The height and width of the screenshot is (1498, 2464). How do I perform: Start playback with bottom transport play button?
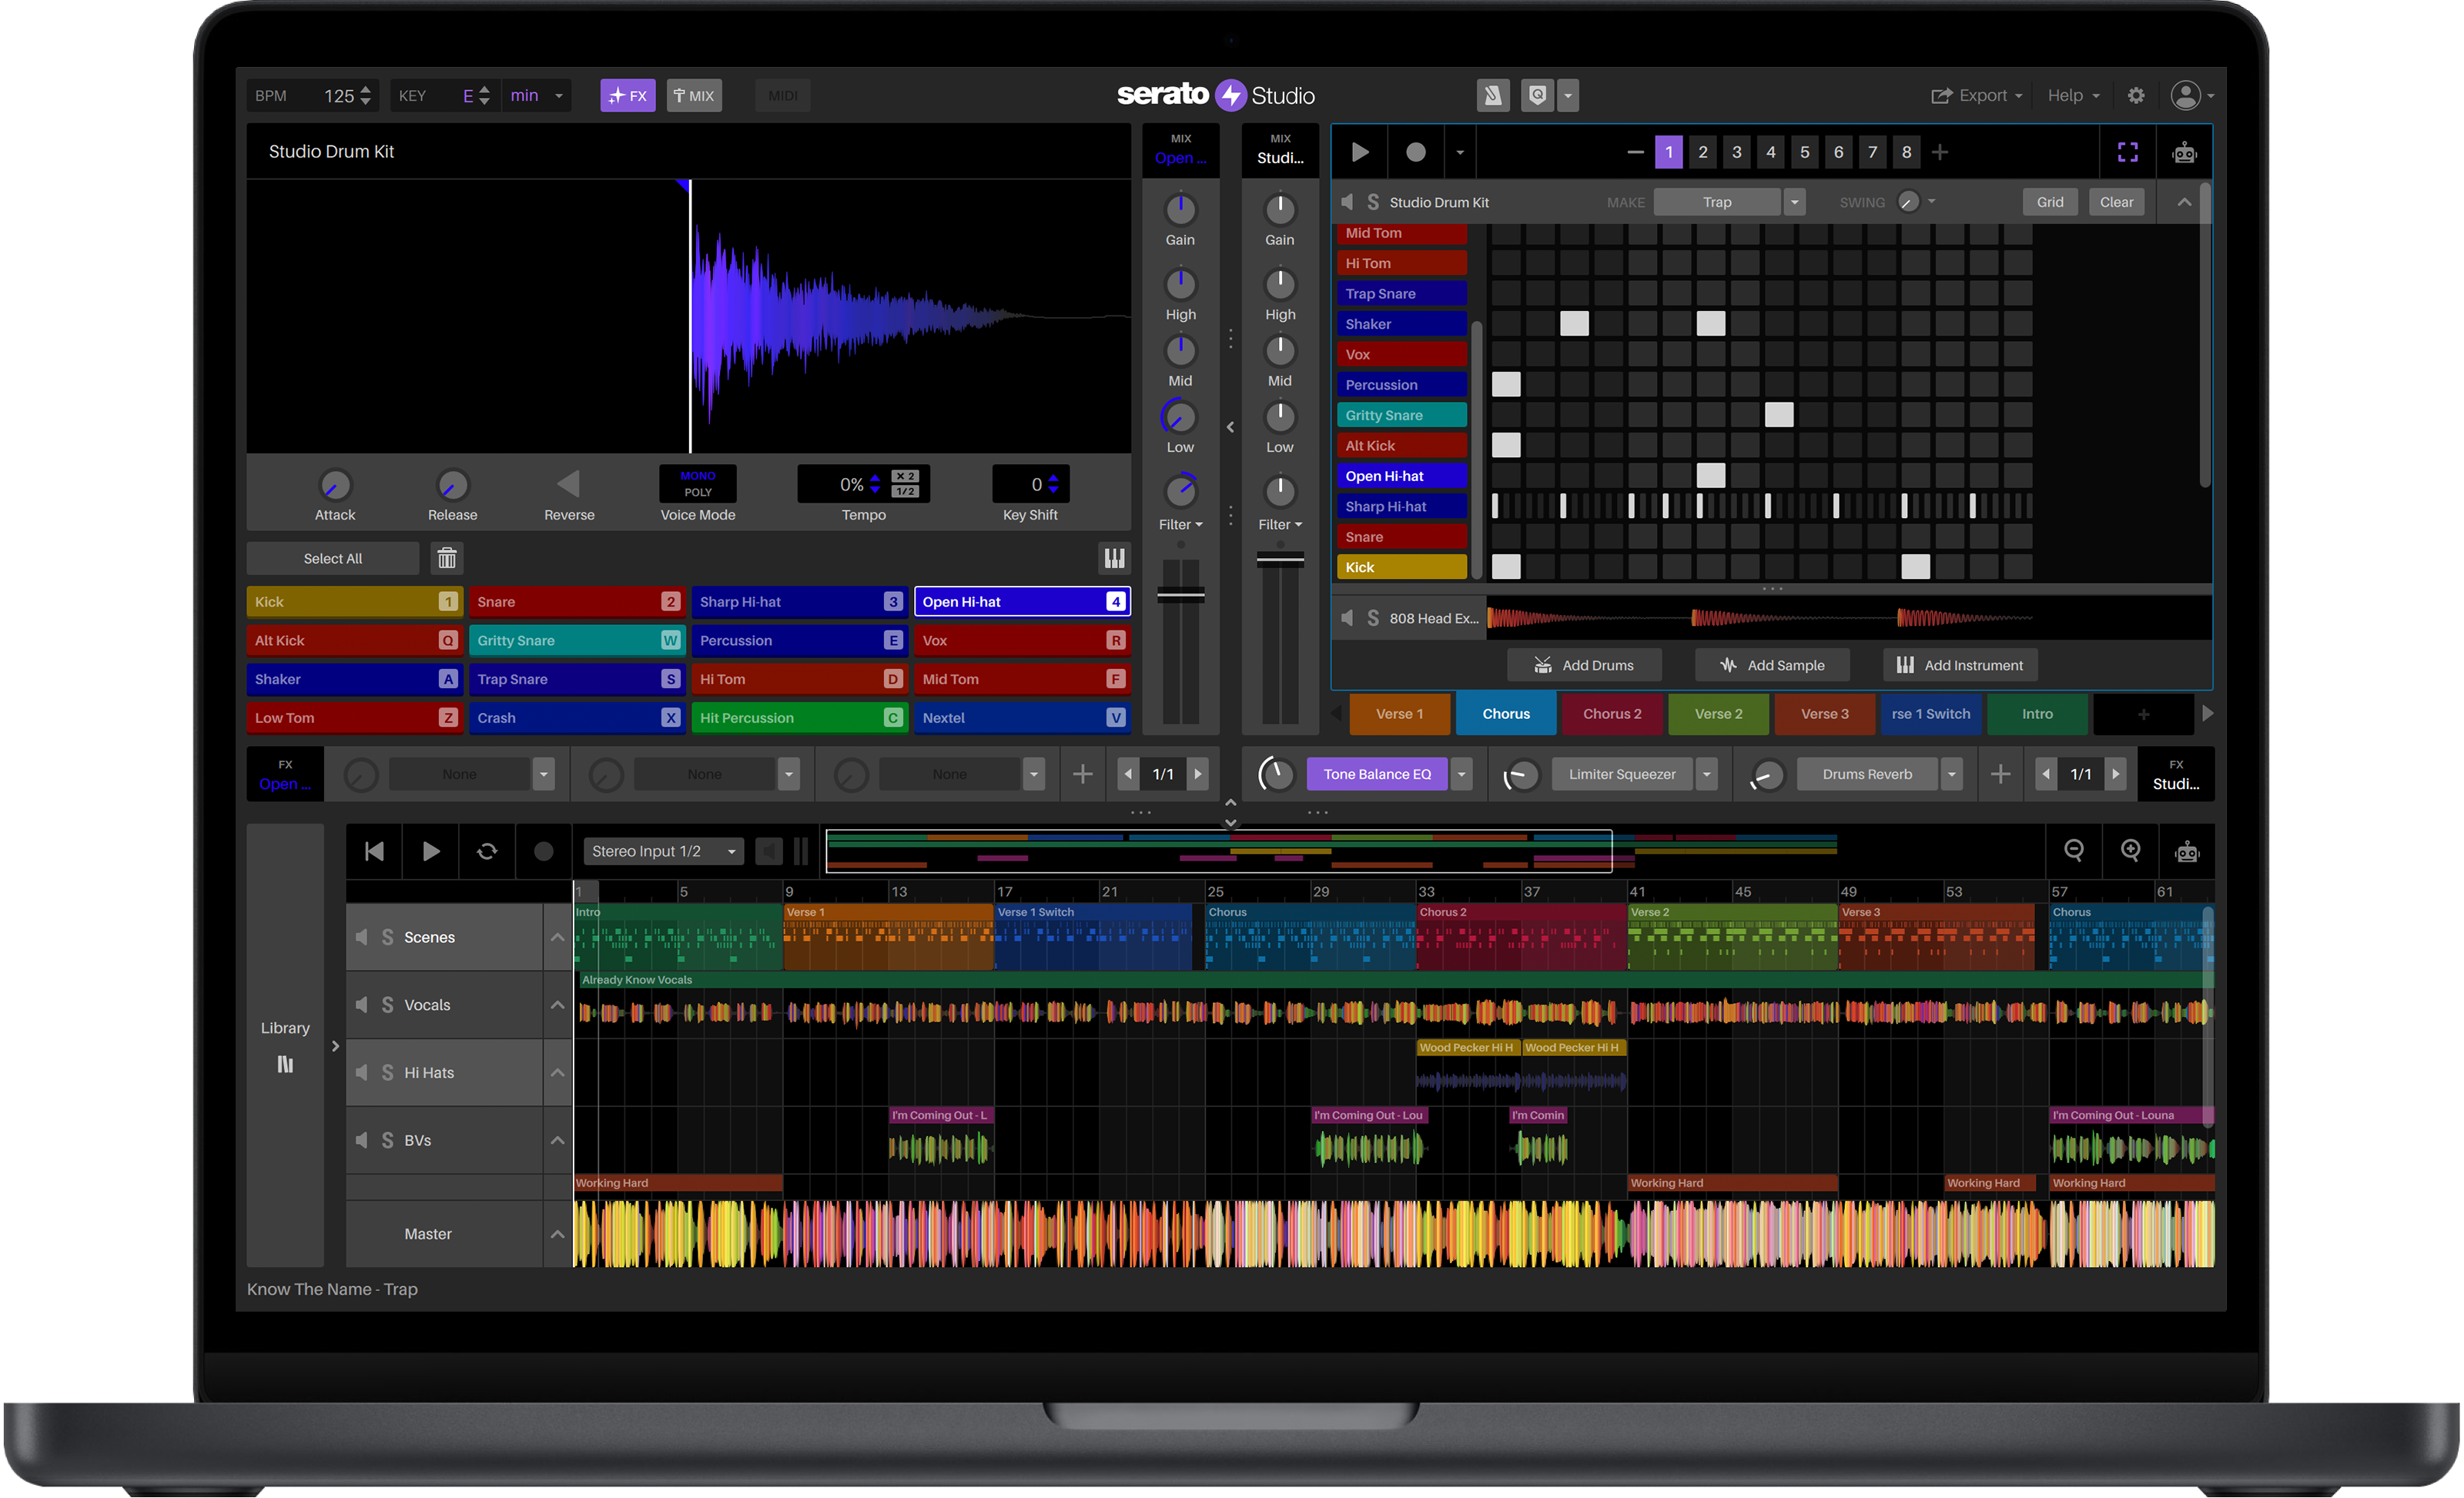pyautogui.click(x=430, y=851)
